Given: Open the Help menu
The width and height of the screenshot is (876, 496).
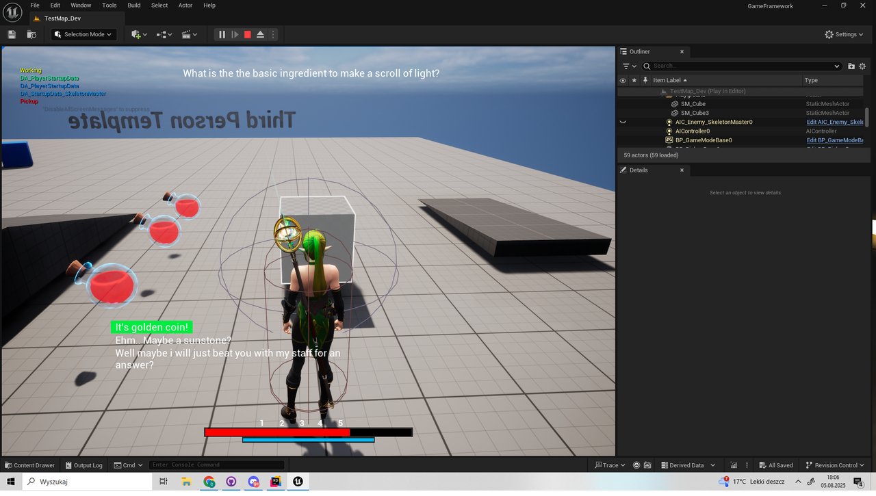Looking at the screenshot, I should [x=209, y=5].
